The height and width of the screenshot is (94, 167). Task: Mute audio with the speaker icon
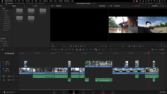152,50
